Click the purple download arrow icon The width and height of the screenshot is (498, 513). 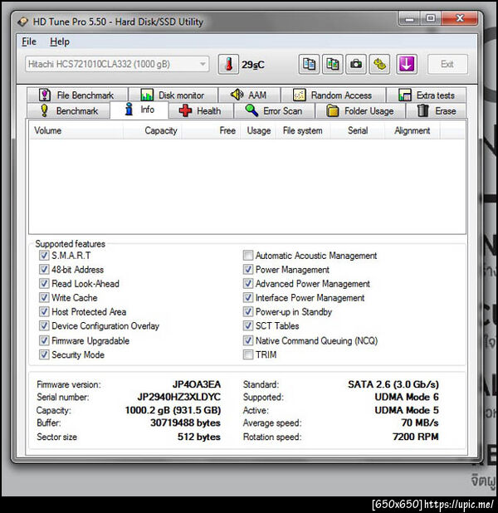(407, 64)
